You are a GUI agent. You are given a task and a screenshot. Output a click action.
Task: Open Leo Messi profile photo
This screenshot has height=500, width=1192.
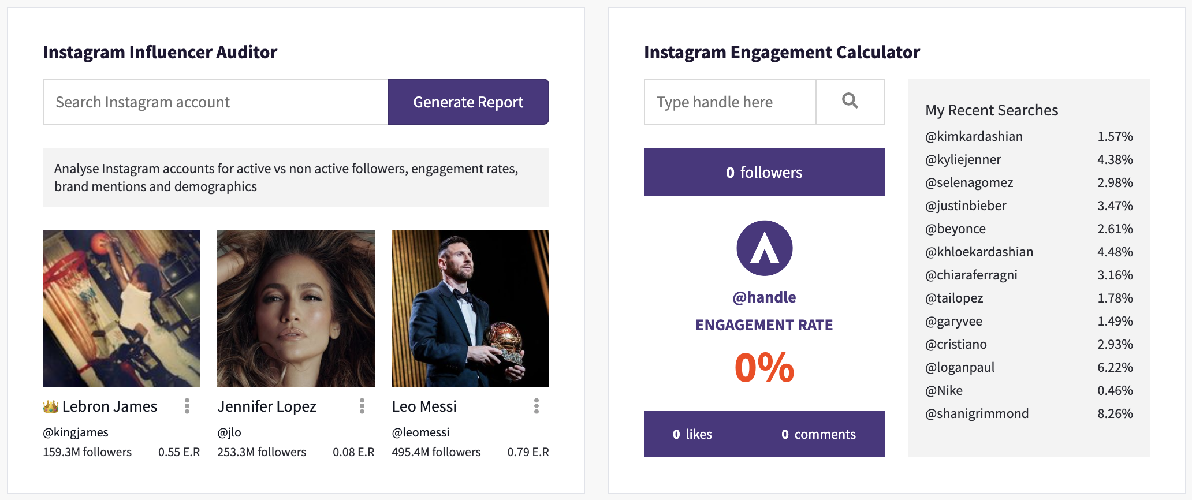(x=471, y=308)
